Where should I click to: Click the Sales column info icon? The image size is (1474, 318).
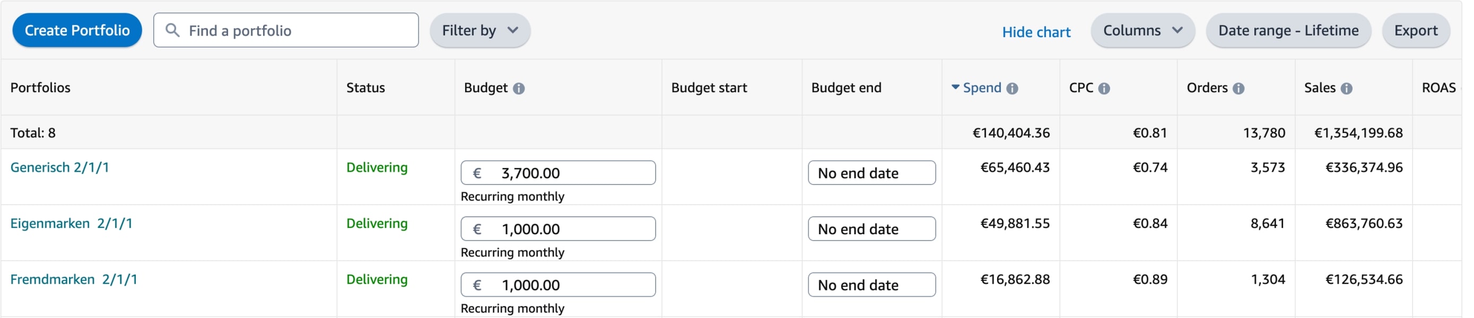(1347, 89)
